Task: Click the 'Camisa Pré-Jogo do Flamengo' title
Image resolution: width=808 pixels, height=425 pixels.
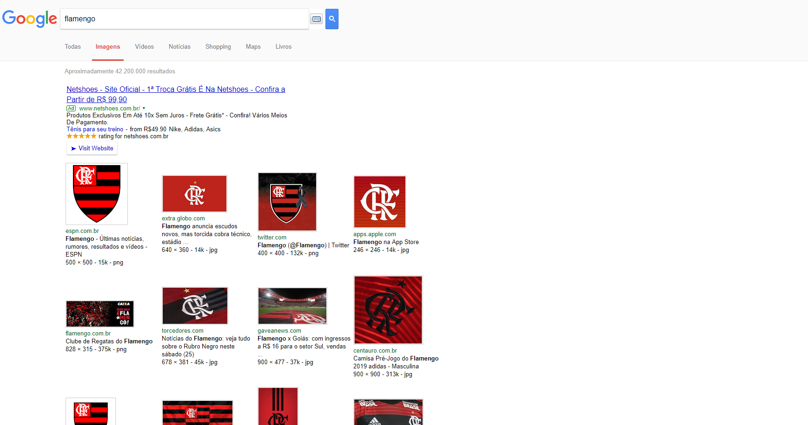Action: tap(396, 363)
